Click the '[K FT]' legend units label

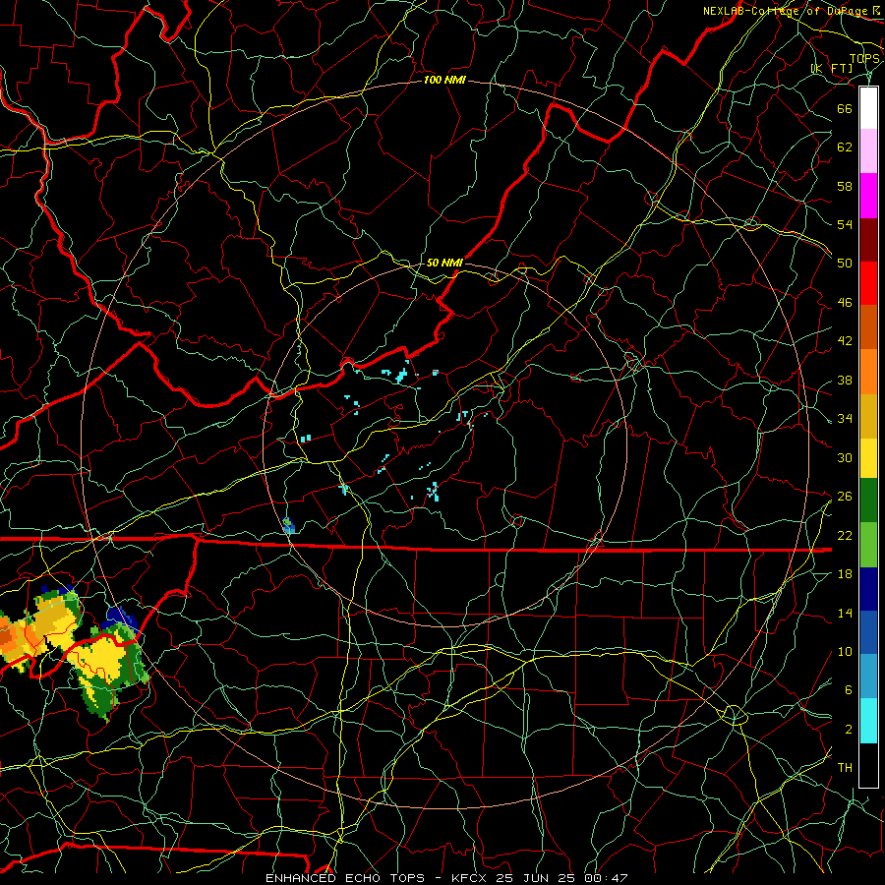click(x=831, y=68)
